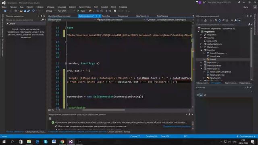The width and height of the screenshot is (258, 145).
Task: Select DataTrans.cs in Solution Explorer
Action: coord(213,47)
